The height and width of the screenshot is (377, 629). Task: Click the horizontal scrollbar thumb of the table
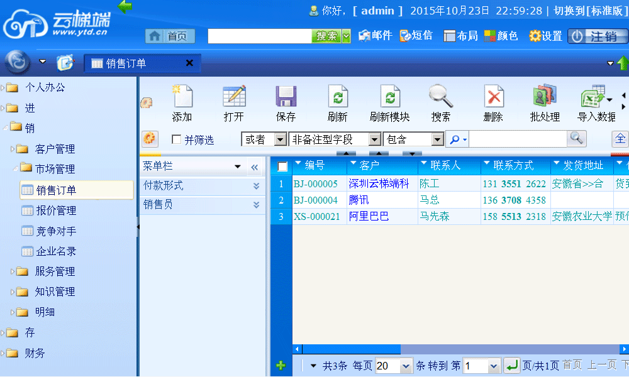(x=351, y=349)
